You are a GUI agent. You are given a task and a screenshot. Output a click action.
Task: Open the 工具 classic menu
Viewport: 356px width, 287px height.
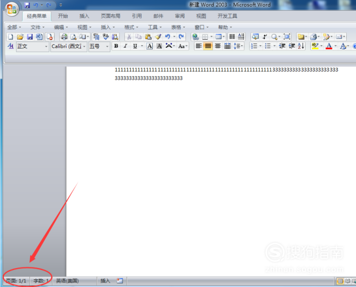coord(155,27)
